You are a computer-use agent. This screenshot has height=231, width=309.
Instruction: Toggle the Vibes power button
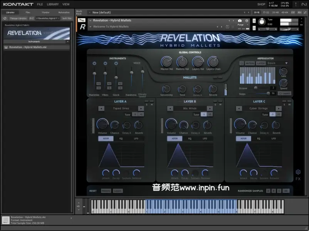105,63
